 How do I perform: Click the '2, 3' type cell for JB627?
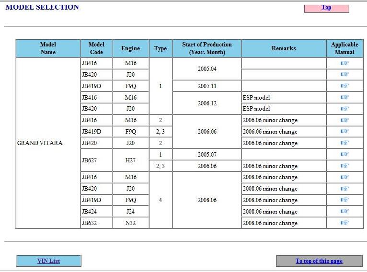coord(161,166)
